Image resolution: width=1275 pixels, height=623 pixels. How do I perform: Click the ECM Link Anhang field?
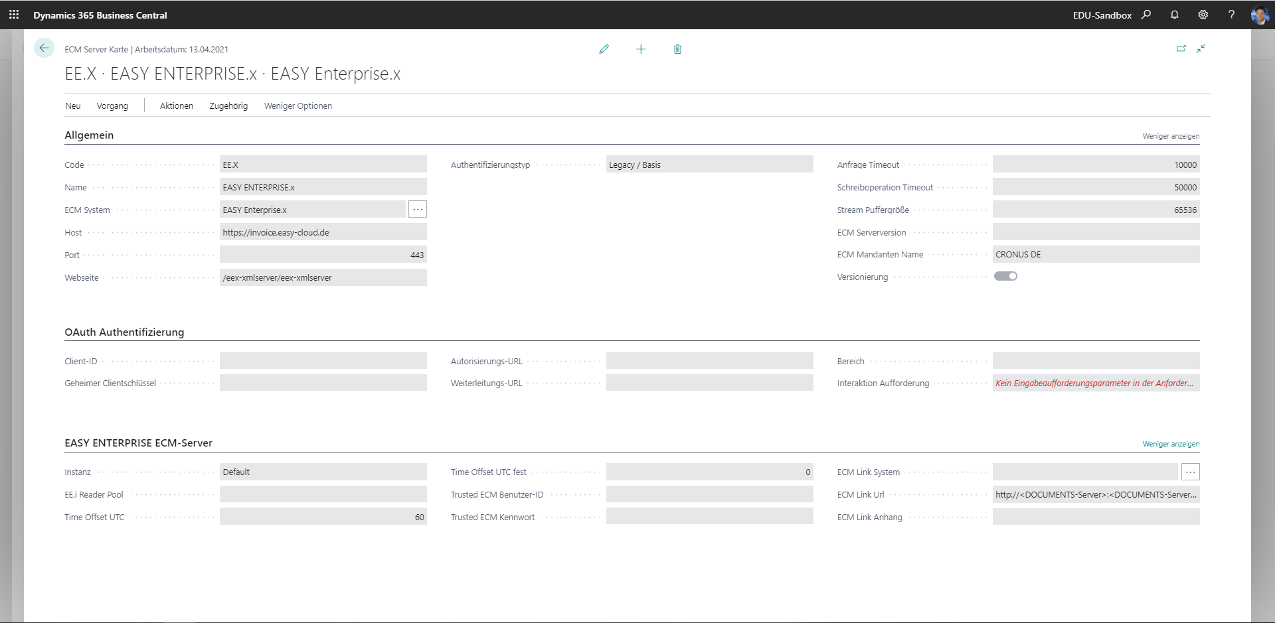click(1096, 517)
